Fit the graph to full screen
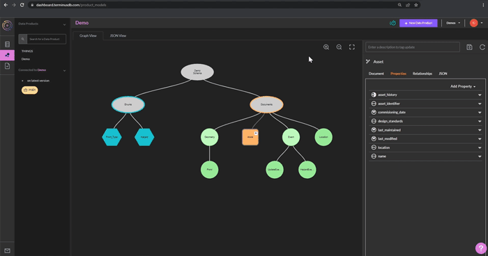The height and width of the screenshot is (256, 488). click(x=351, y=47)
